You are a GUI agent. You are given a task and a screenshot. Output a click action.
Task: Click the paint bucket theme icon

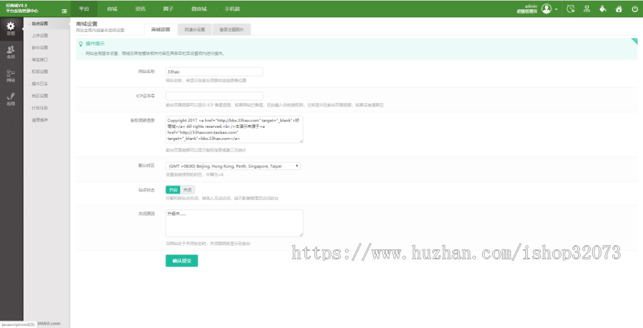pos(603,9)
